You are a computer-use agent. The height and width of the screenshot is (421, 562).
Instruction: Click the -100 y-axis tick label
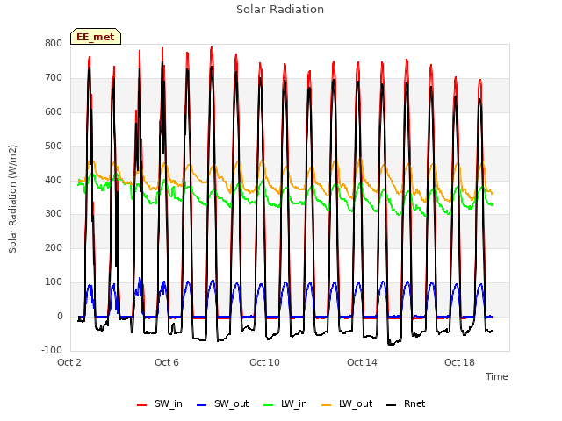(52, 350)
